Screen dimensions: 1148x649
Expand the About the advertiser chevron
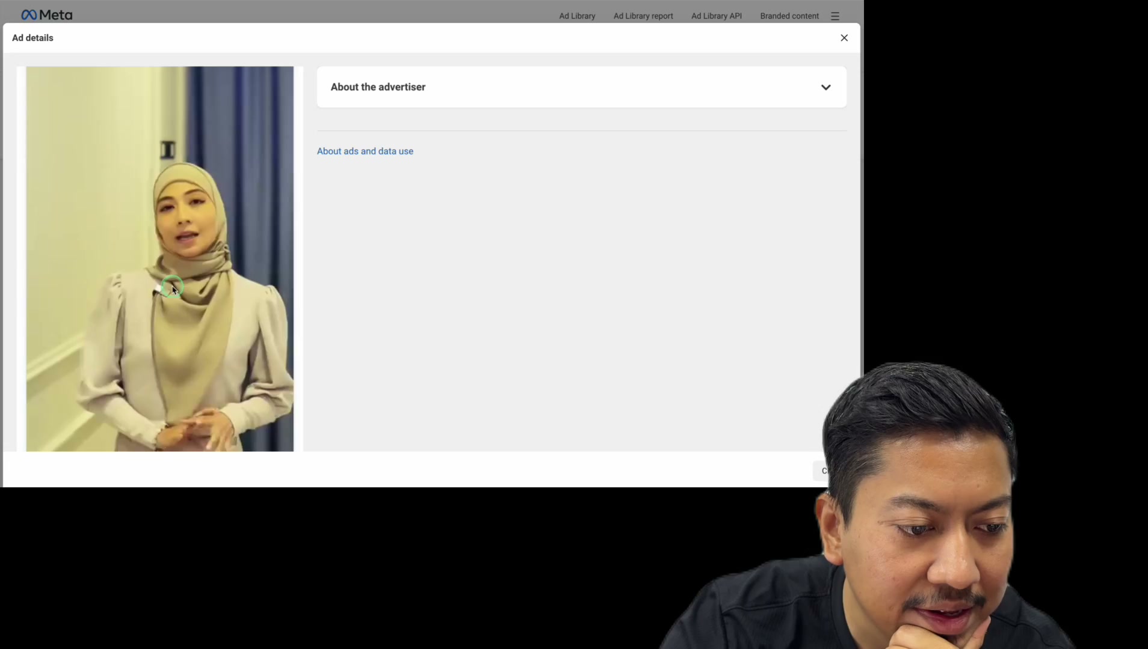coord(826,88)
